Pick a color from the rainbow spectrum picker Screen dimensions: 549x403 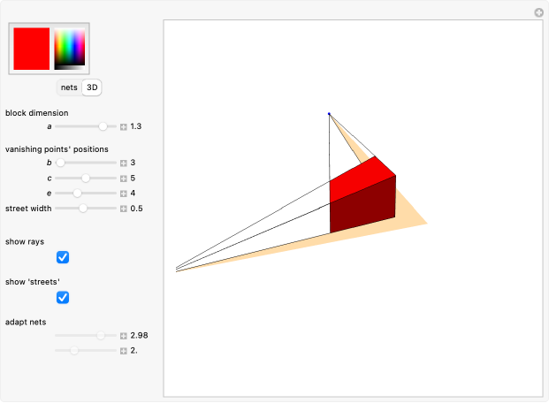[69, 49]
